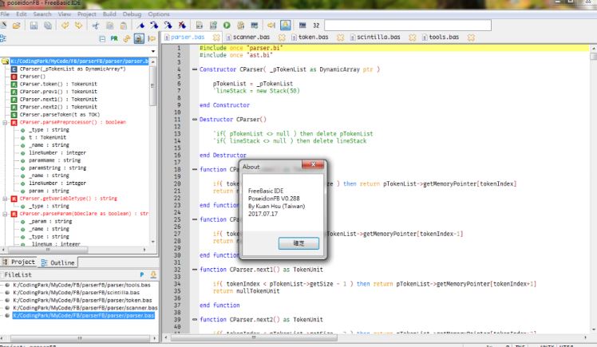Click the Undo arrow toolbar icon

tap(65, 26)
